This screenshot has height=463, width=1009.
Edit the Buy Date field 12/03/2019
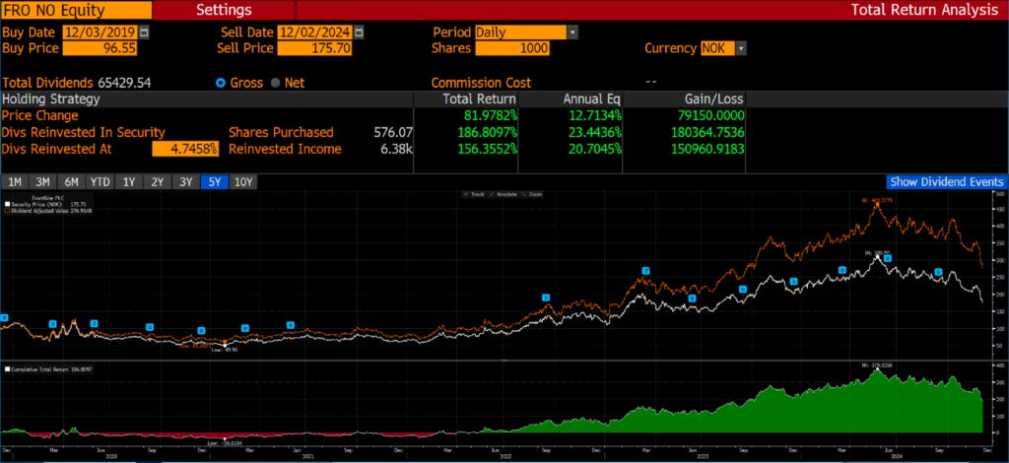101,33
